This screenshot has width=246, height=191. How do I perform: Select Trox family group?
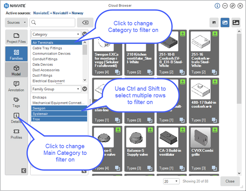[x=59, y=119]
